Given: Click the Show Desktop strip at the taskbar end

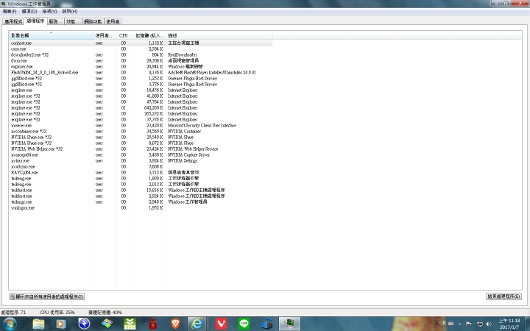Looking at the screenshot, I should point(527,324).
